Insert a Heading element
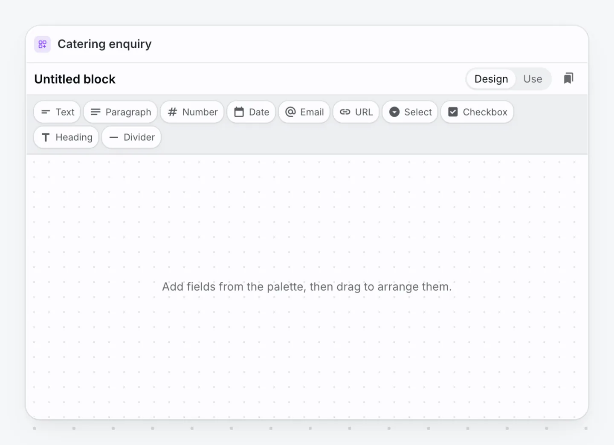614x445 pixels. pyautogui.click(x=66, y=137)
